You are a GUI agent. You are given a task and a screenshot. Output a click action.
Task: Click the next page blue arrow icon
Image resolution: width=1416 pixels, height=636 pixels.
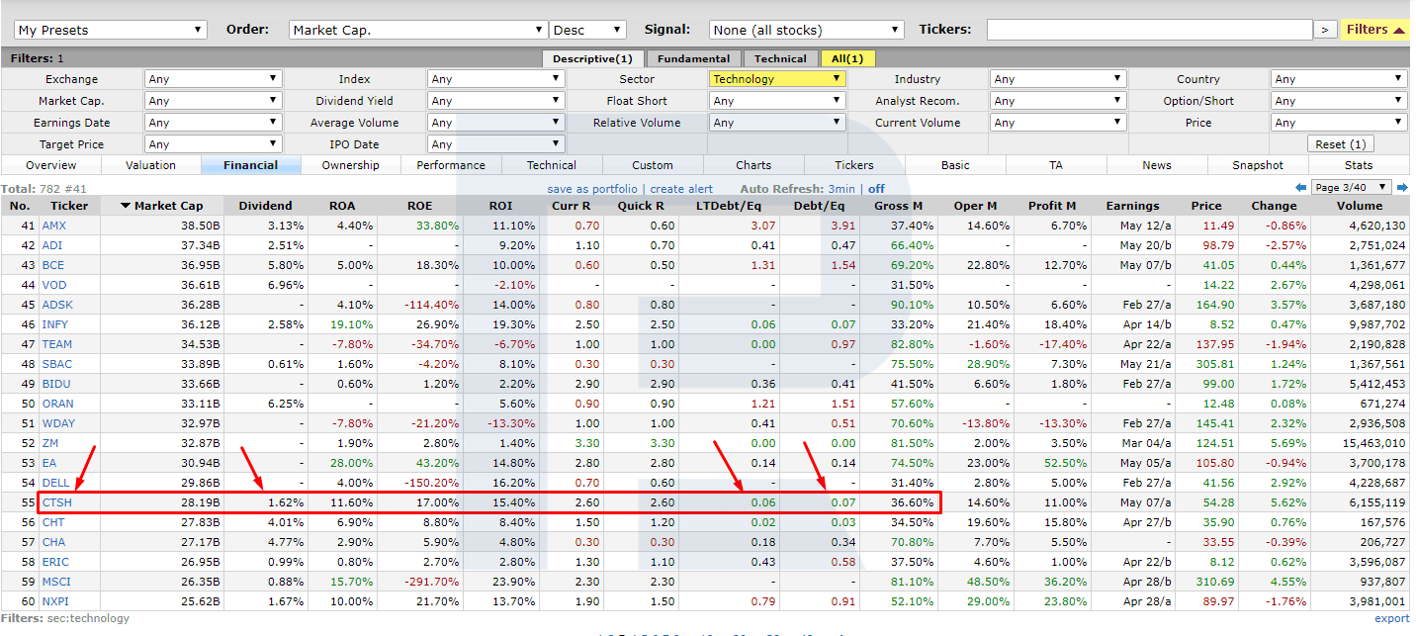click(1402, 188)
